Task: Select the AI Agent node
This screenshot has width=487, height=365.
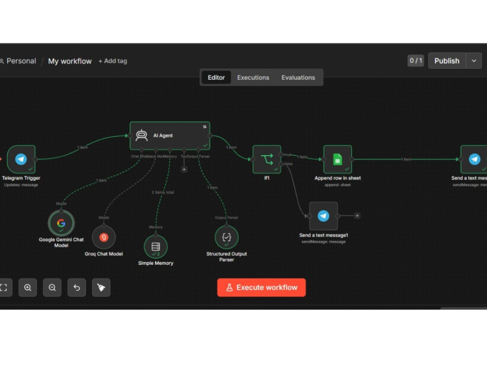Action: click(169, 136)
